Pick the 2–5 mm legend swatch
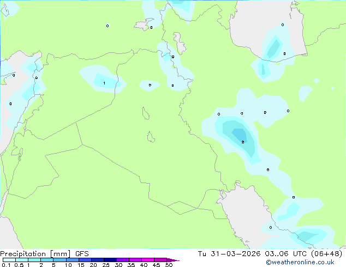The image size is (346, 267). [x=47, y=260]
